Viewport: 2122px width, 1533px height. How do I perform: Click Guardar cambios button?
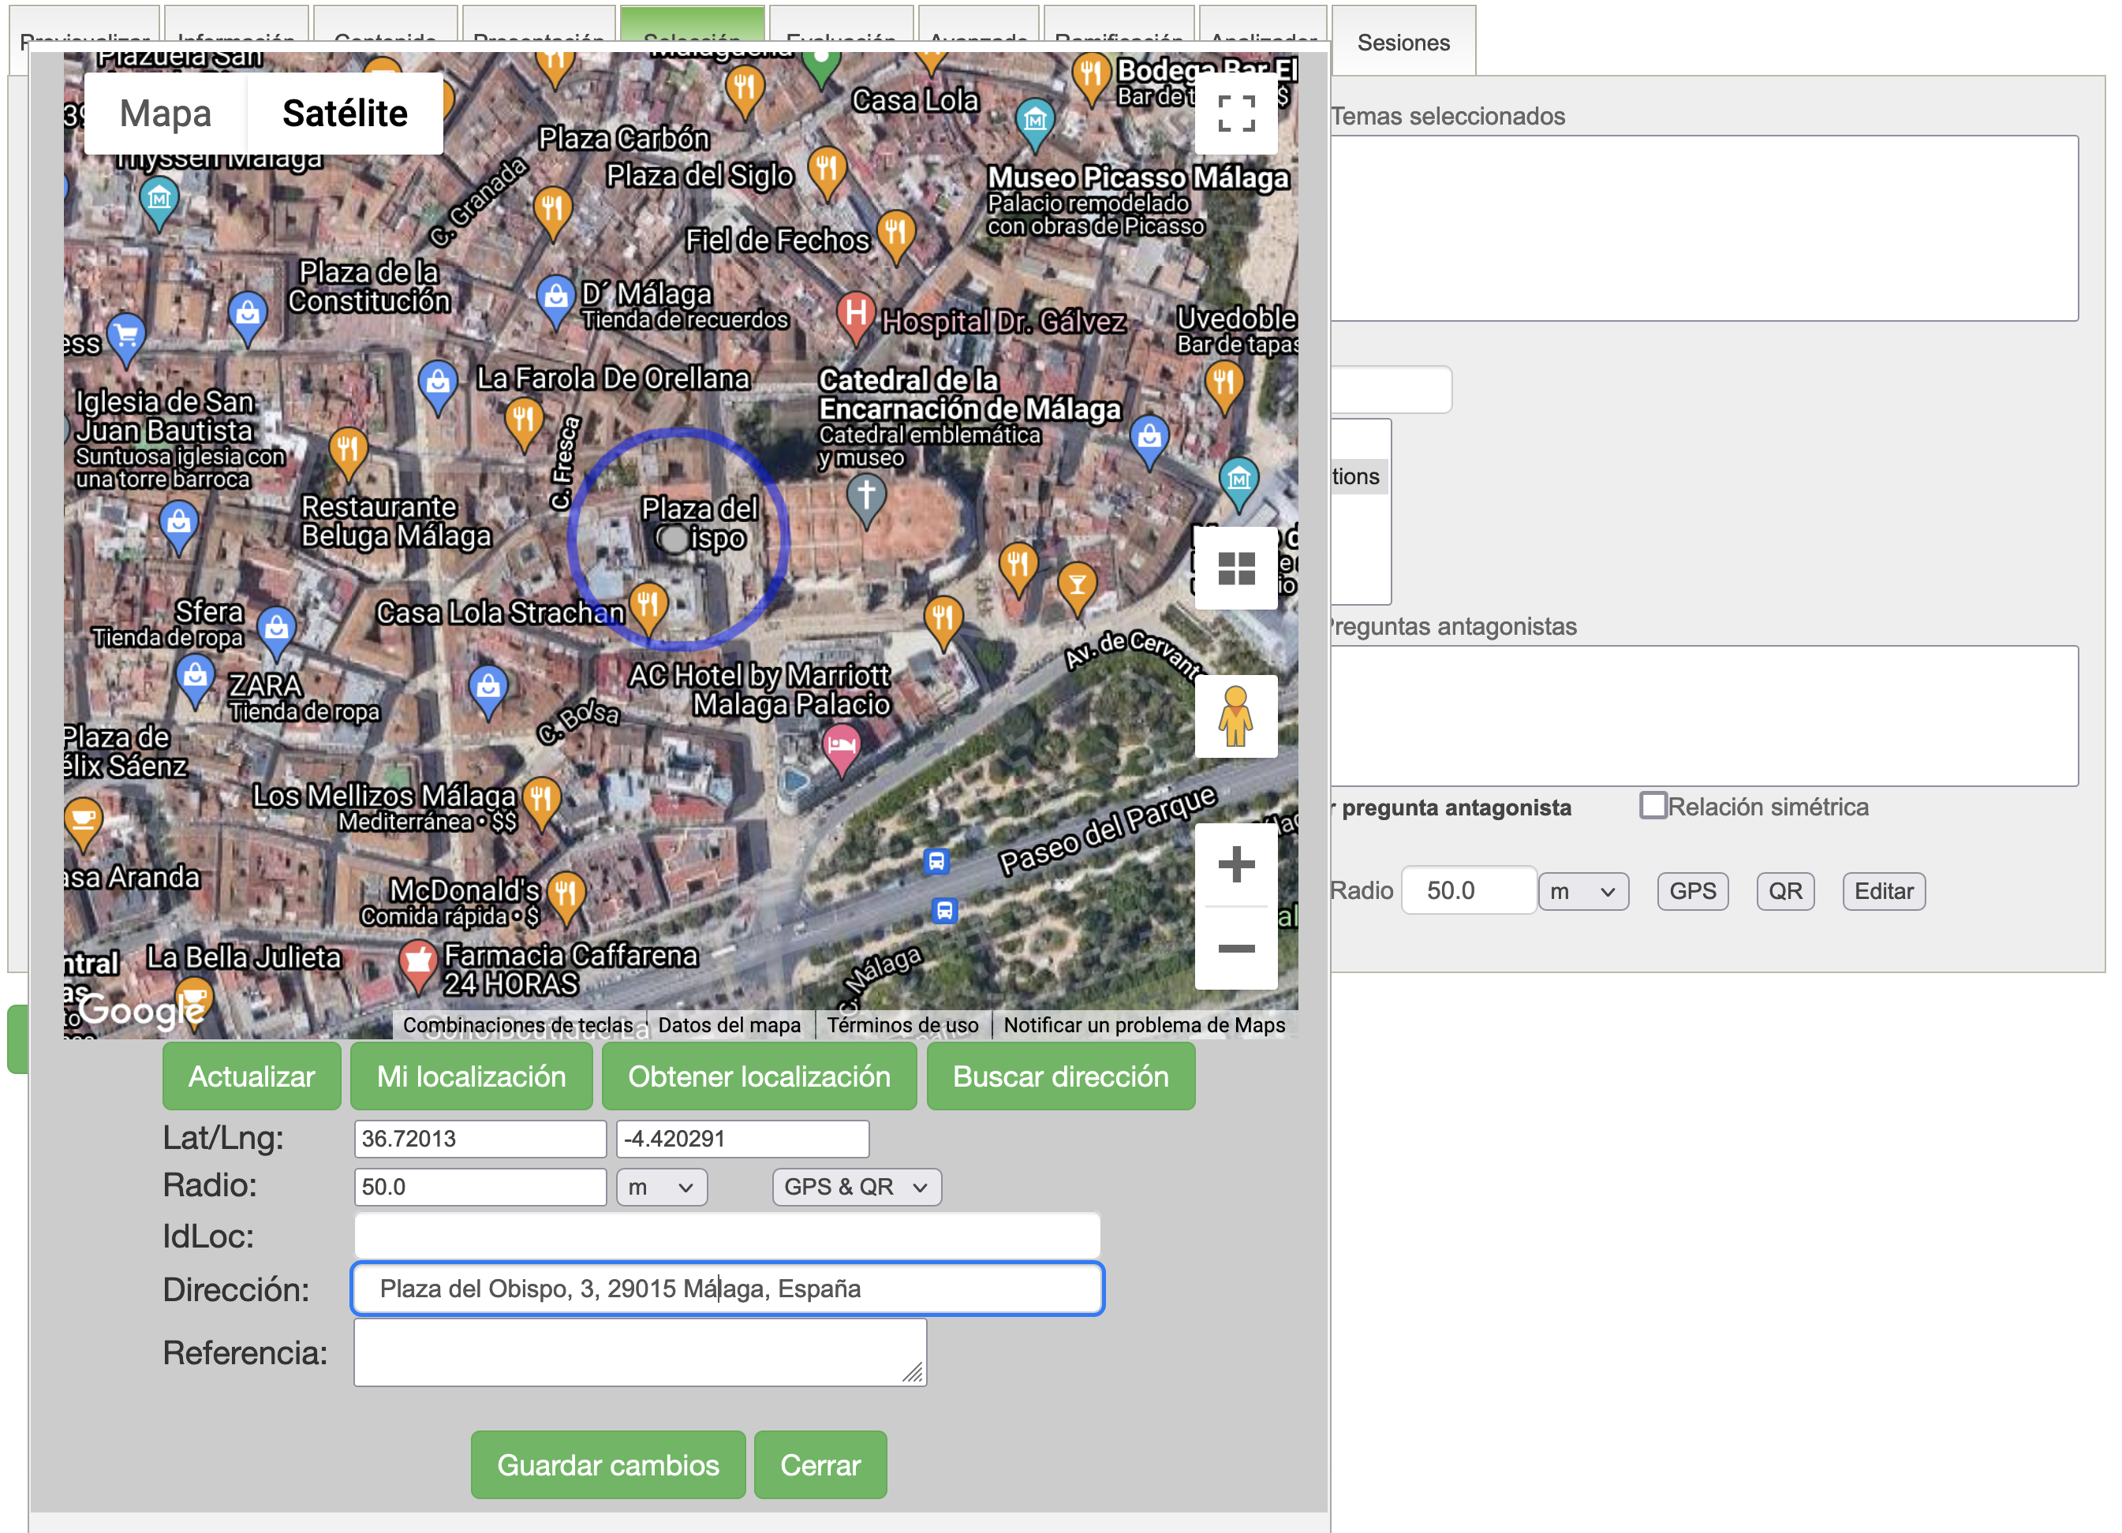607,1464
